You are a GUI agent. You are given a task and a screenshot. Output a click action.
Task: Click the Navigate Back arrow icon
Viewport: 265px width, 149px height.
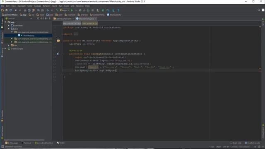click(48, 10)
